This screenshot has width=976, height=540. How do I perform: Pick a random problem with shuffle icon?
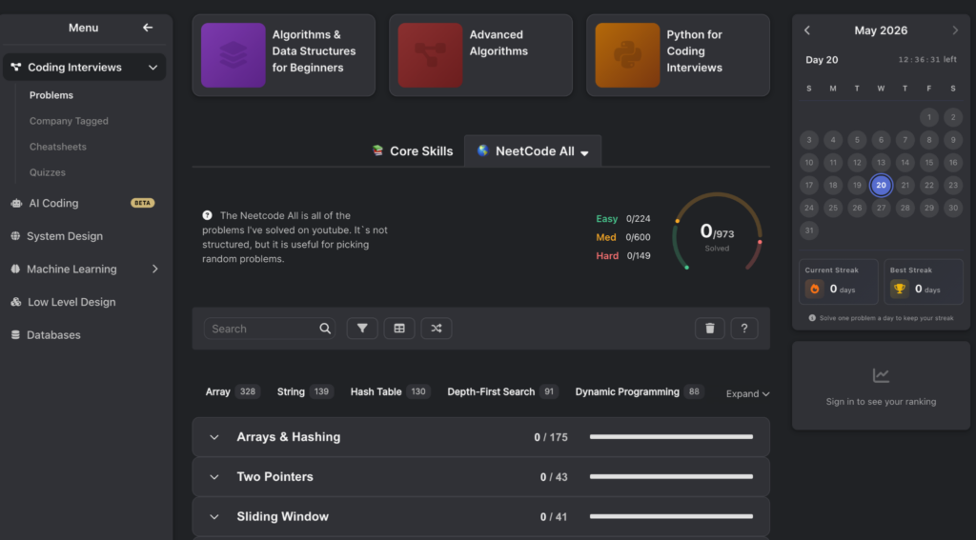tap(437, 329)
